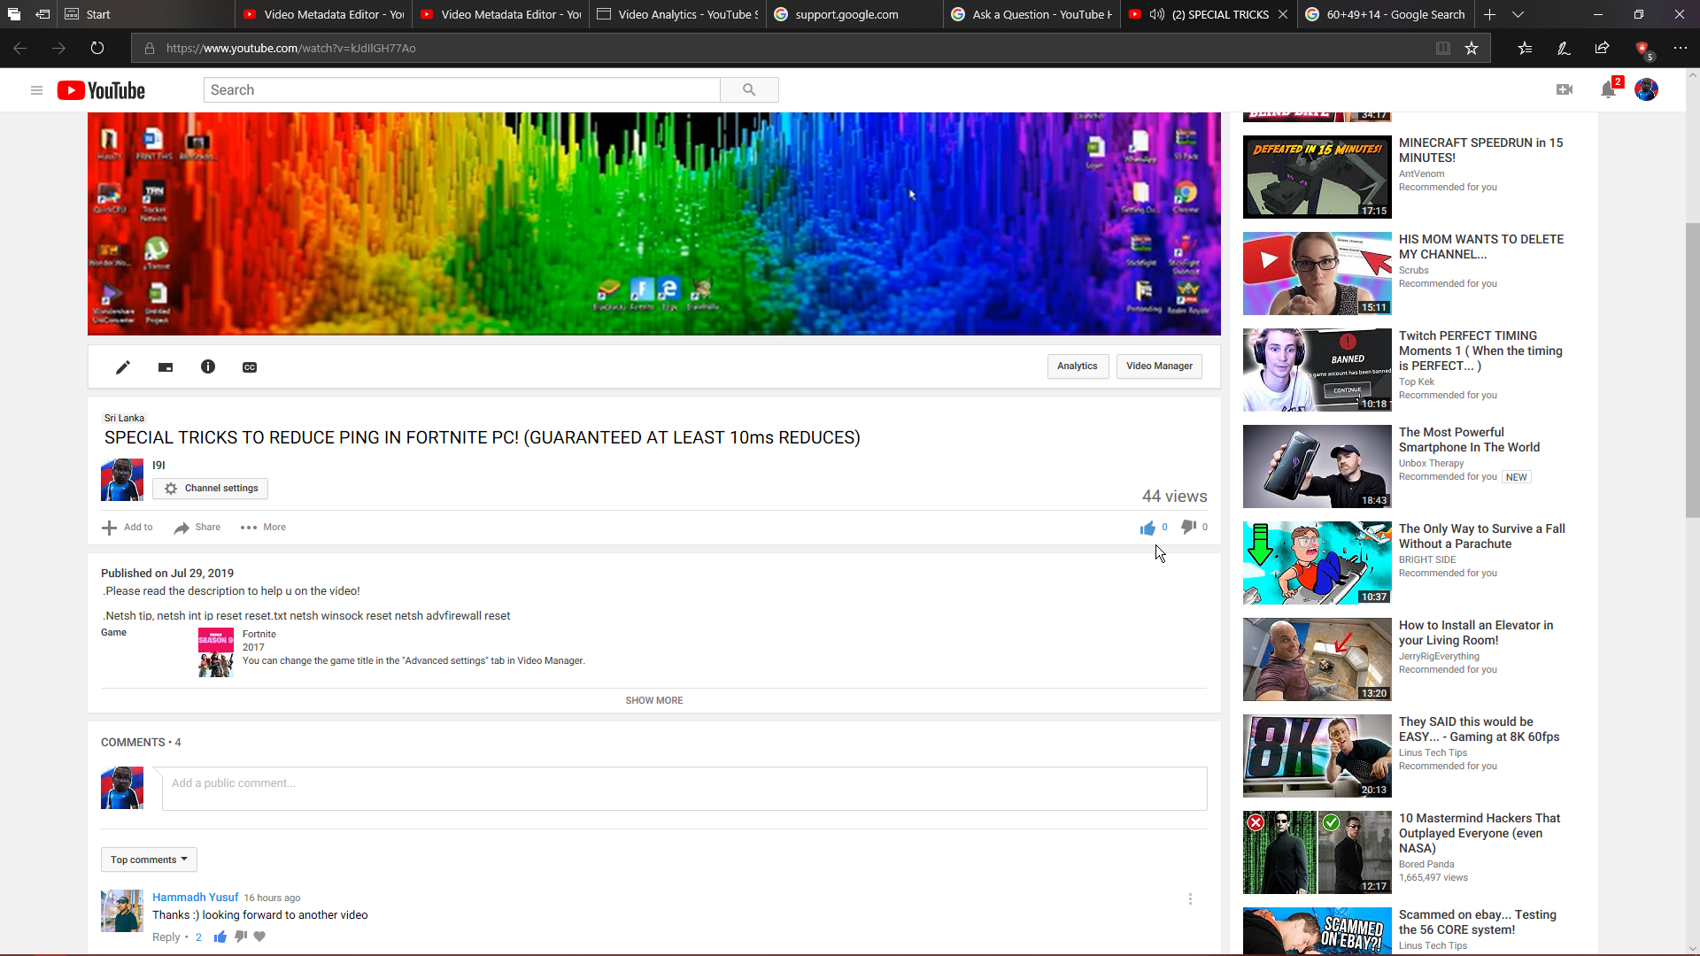Switch to the Video Analytics browser tab
The image size is (1700, 956).
click(677, 14)
